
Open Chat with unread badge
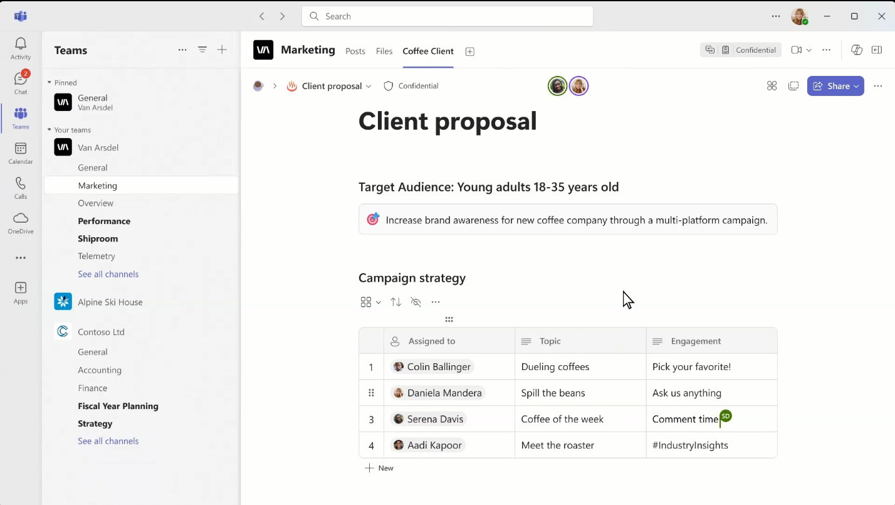coord(21,83)
